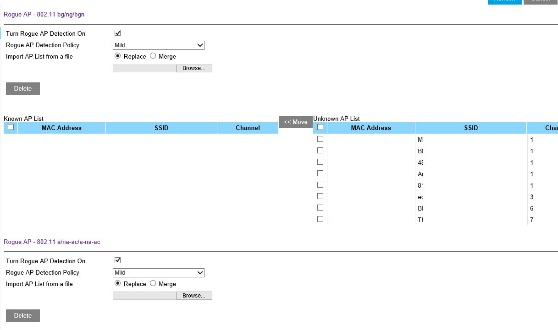Click MAC Address column header in Known AP List
The image size is (558, 330).
(61, 128)
